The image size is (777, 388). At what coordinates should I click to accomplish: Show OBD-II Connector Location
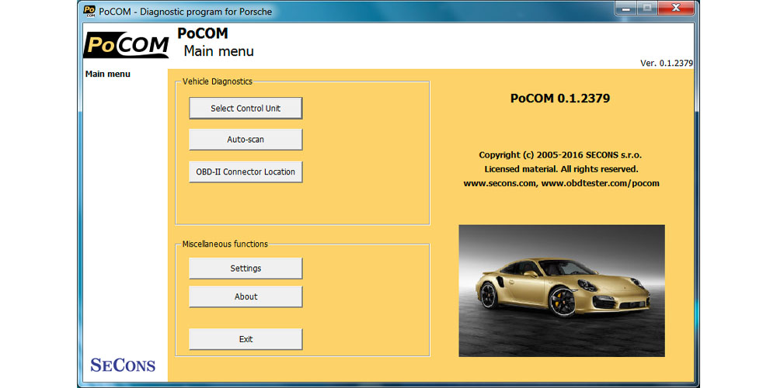(246, 171)
